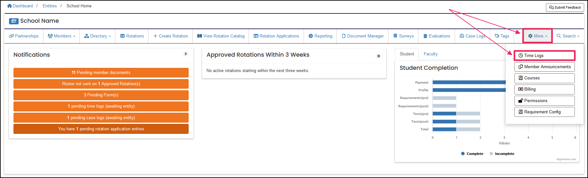Go to Entities breadcrumb link
This screenshot has height=178, width=588.
tap(50, 6)
